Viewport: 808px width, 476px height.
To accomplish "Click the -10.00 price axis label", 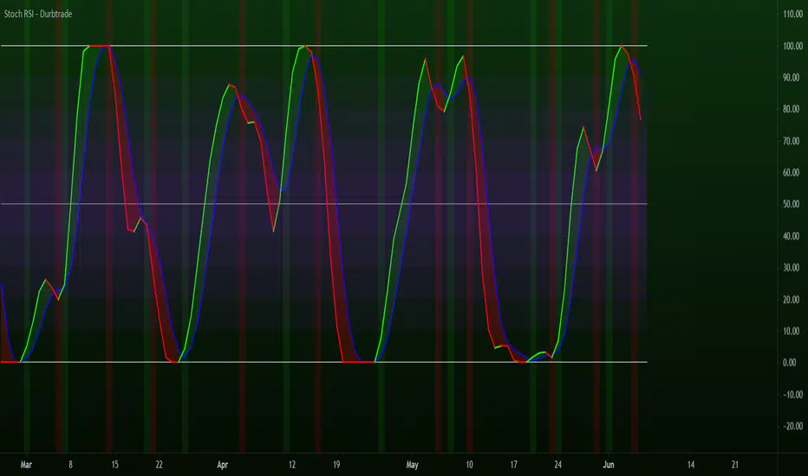I will [792, 395].
